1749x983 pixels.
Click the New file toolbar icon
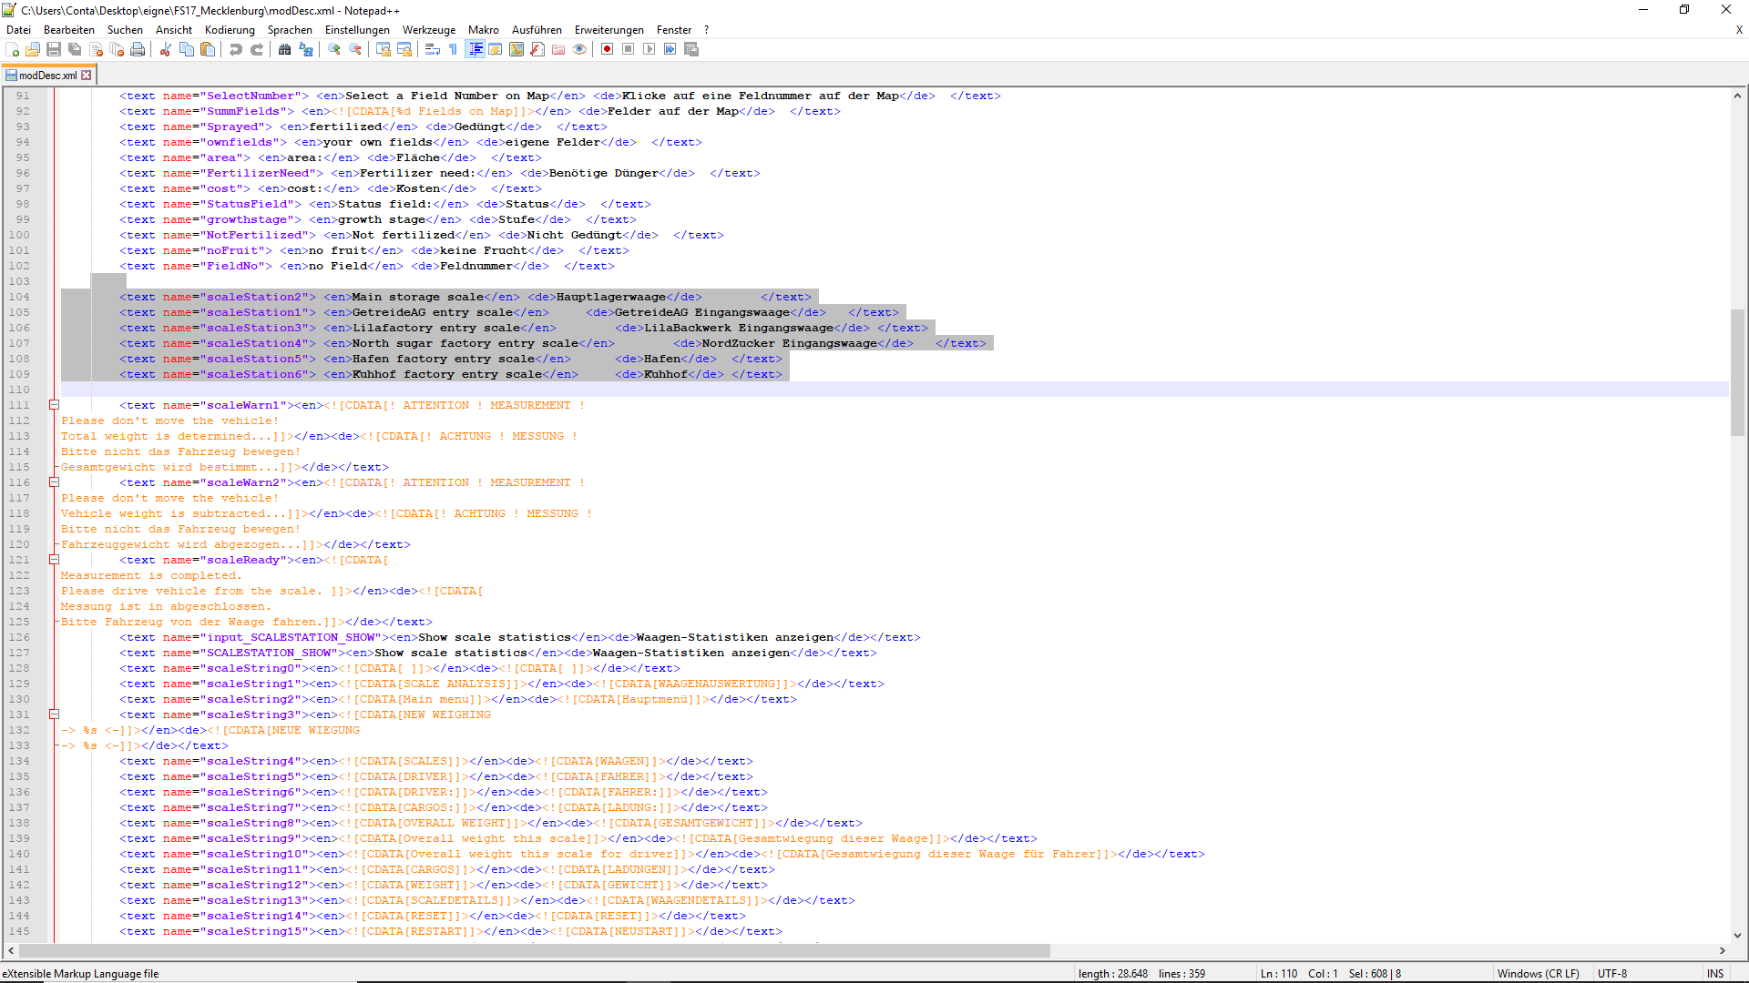pos(13,49)
